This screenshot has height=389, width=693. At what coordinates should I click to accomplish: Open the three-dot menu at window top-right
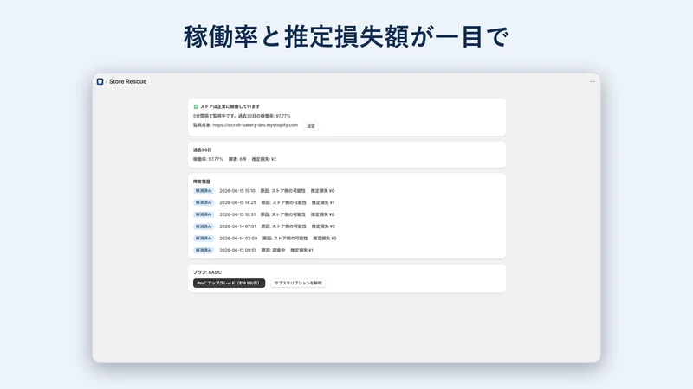click(x=593, y=81)
